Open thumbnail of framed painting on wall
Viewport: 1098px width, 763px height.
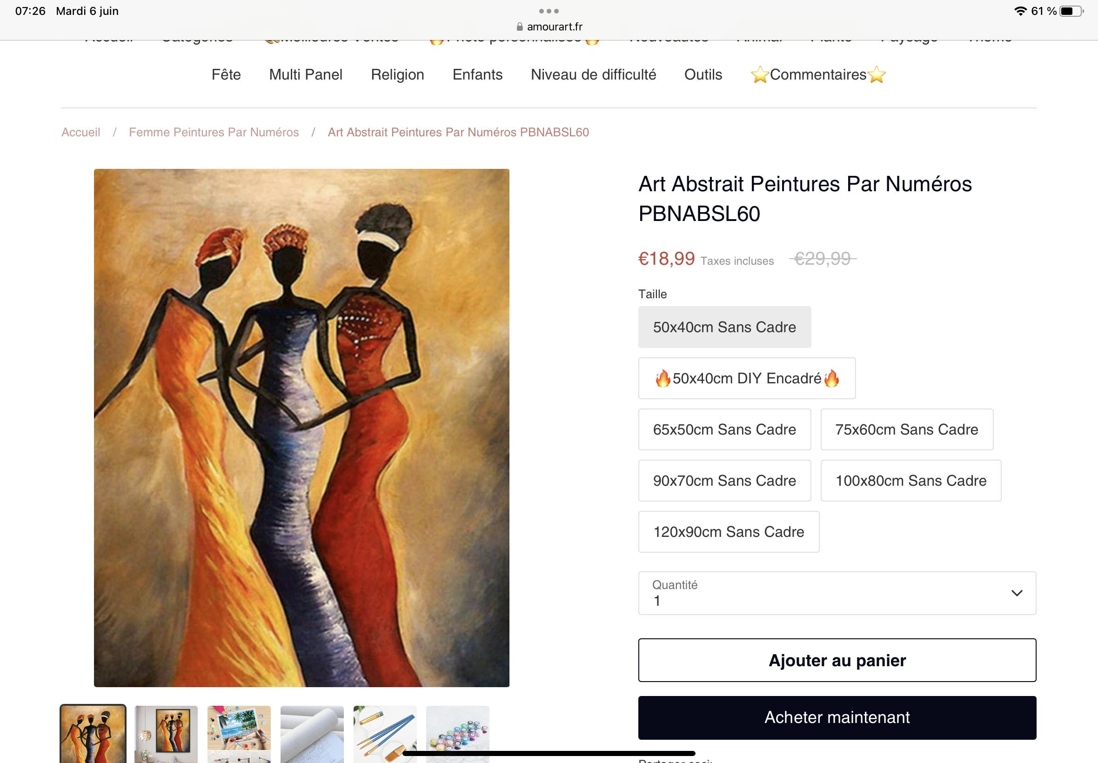[x=166, y=734]
